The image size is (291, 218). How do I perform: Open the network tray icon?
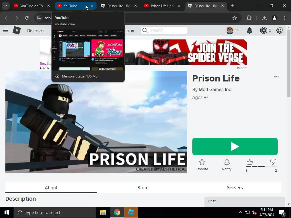click(x=248, y=212)
